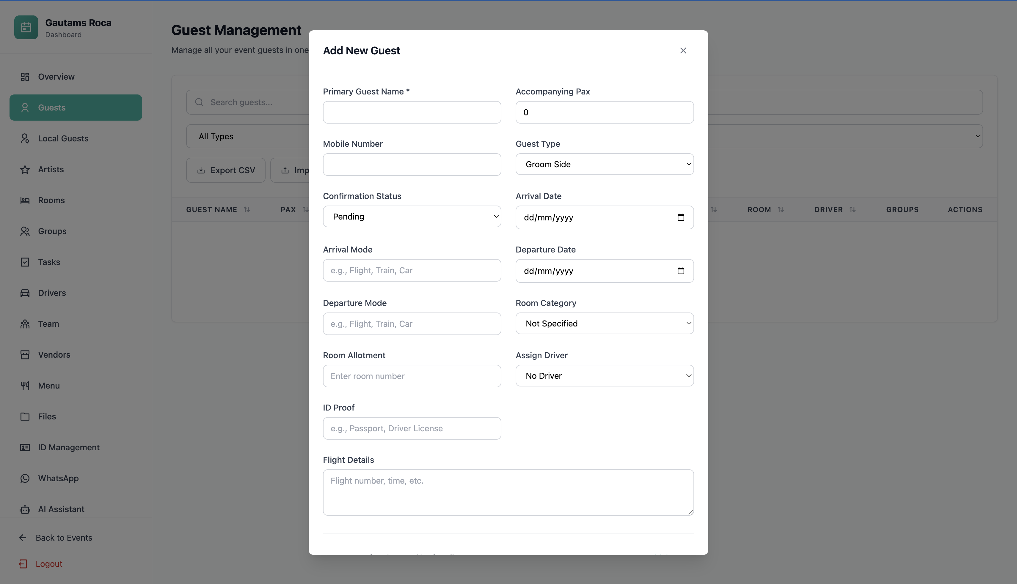
Task: Click the Departure Date calendar picker icon
Action: pos(681,271)
